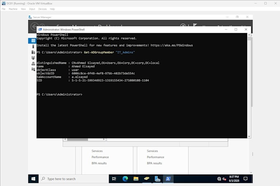
Task: Select All Servers icon in Server Manager sidebar
Action: [33, 52]
